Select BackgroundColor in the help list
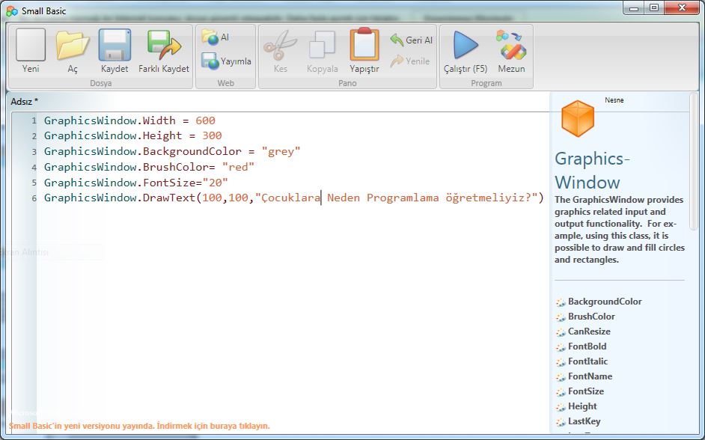705x440 pixels. [x=605, y=302]
